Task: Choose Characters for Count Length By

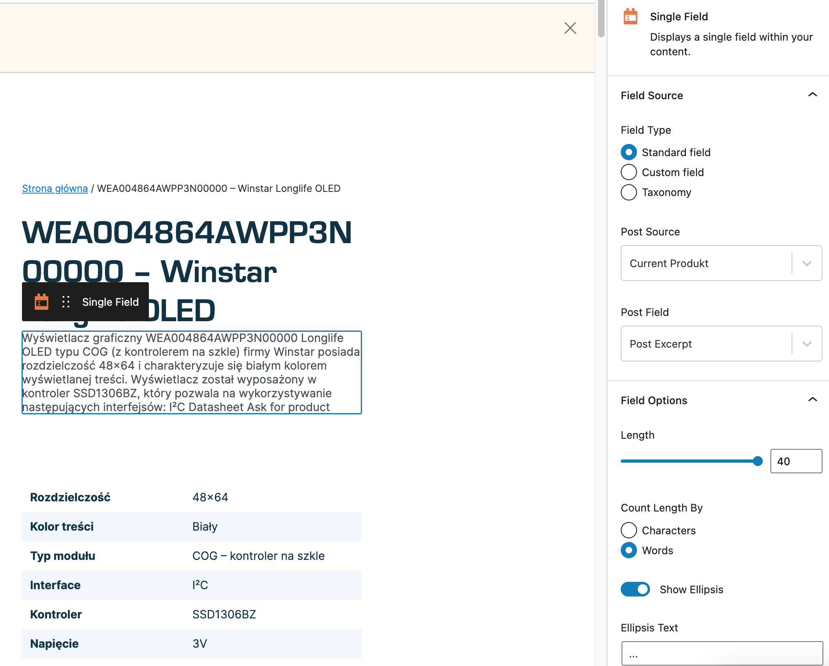Action: point(629,530)
